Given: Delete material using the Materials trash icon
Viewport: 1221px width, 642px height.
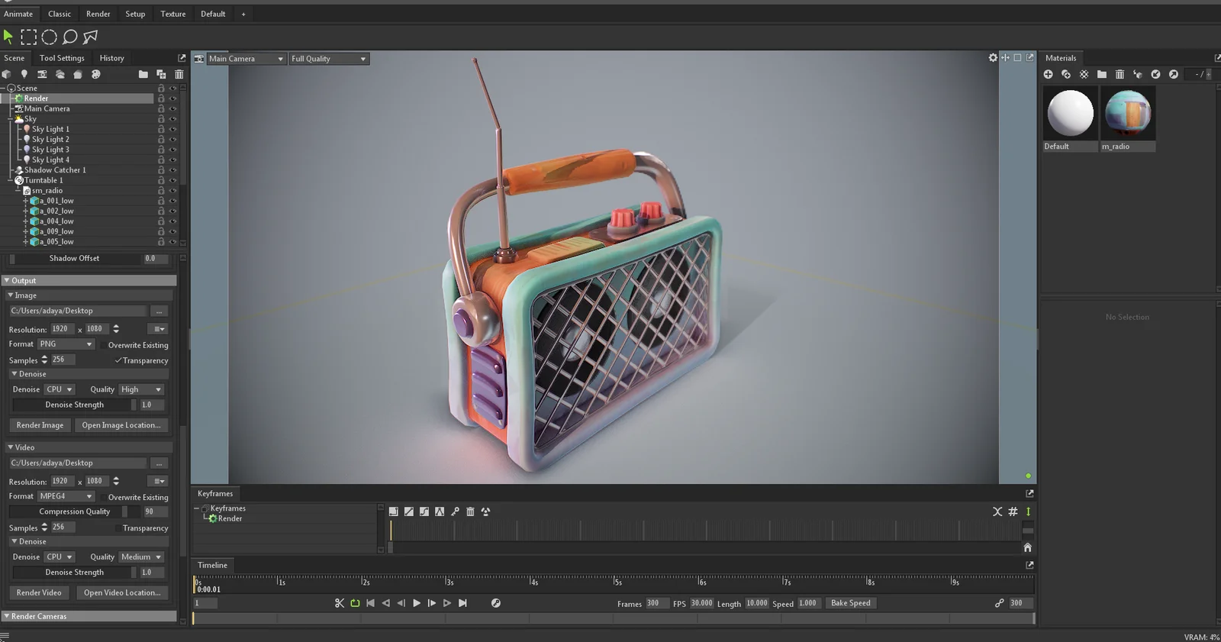Looking at the screenshot, I should tap(1120, 74).
